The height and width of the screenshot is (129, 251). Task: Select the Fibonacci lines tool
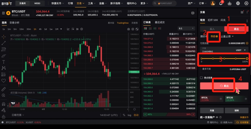[x=3, y=49]
